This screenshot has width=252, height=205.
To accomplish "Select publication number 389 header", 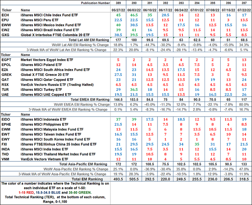I will (118, 3).
